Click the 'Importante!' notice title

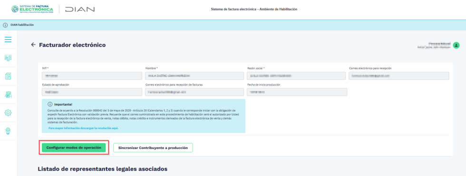(x=63, y=104)
